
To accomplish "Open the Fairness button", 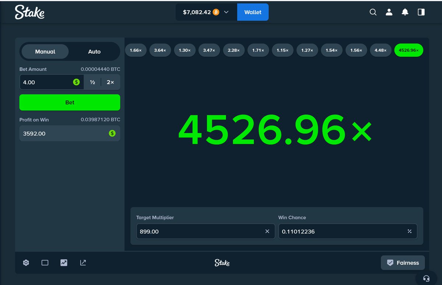I will click(x=403, y=263).
